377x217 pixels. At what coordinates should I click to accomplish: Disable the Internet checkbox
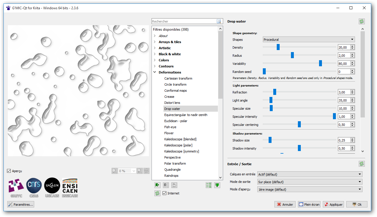coord(165,193)
